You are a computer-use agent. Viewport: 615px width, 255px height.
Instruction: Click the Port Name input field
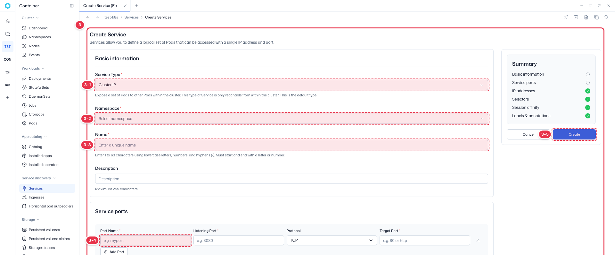[x=145, y=240]
